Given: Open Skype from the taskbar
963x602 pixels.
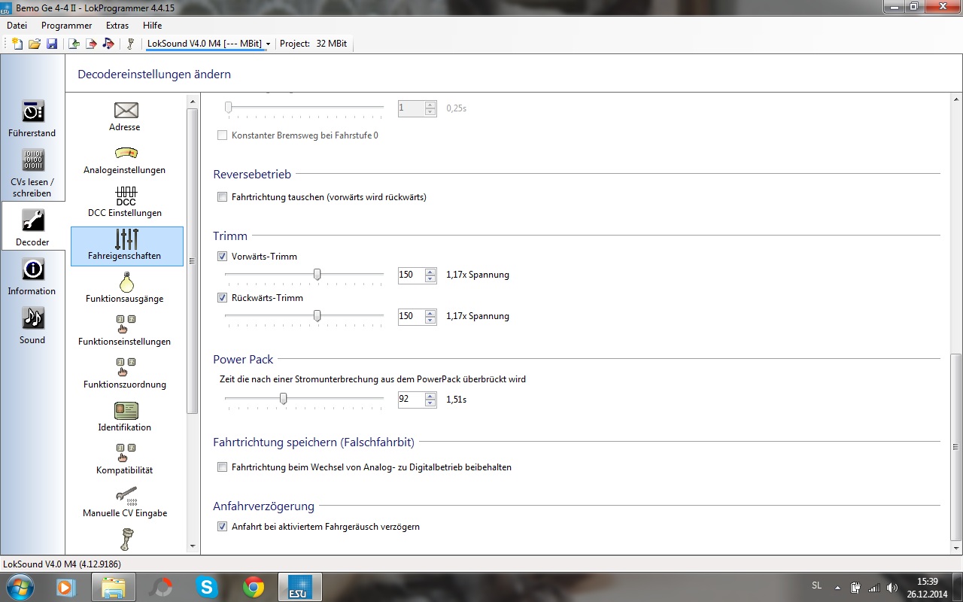Looking at the screenshot, I should pos(207,586).
